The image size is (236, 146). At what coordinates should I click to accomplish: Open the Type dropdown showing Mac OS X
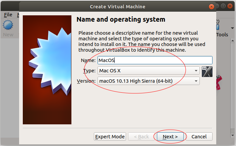point(149,71)
